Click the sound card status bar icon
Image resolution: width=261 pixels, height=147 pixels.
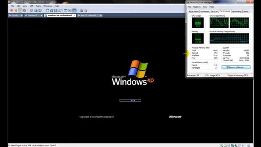(x=243, y=145)
